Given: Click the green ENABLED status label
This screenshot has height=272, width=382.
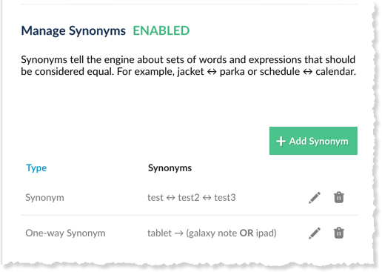Looking at the screenshot, I should coord(161,30).
